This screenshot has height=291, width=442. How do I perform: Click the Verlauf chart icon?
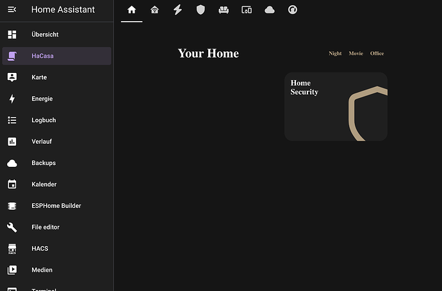tap(12, 141)
